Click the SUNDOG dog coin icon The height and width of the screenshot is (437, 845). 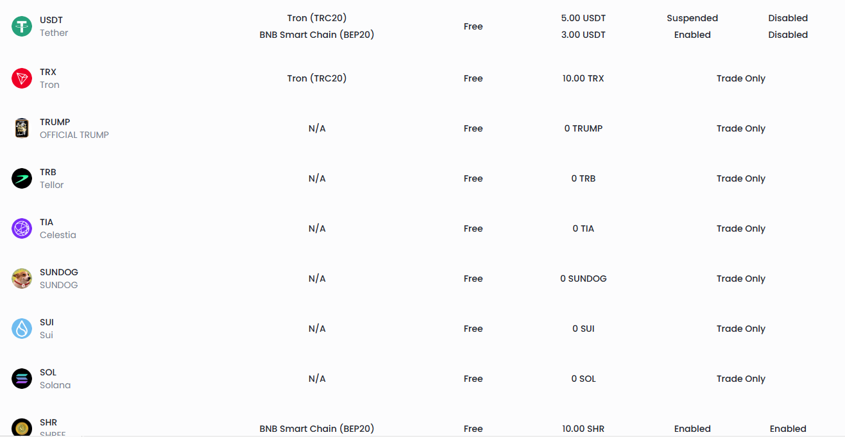click(x=22, y=278)
